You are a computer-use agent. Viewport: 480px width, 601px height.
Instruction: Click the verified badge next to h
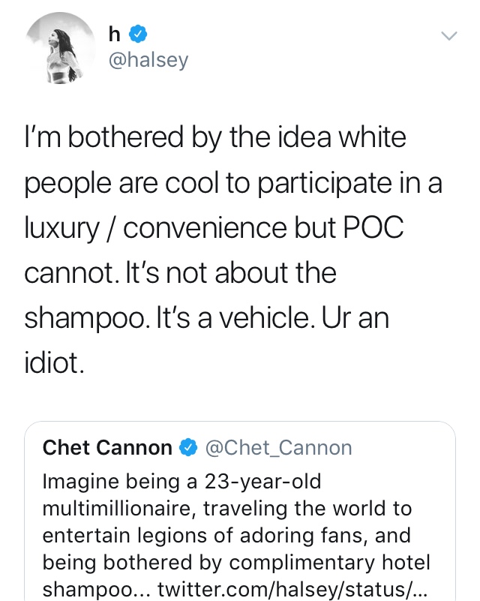pyautogui.click(x=138, y=34)
